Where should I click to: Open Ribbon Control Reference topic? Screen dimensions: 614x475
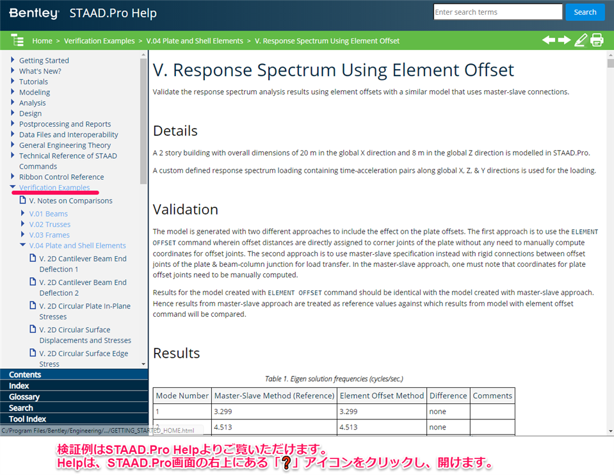click(61, 177)
